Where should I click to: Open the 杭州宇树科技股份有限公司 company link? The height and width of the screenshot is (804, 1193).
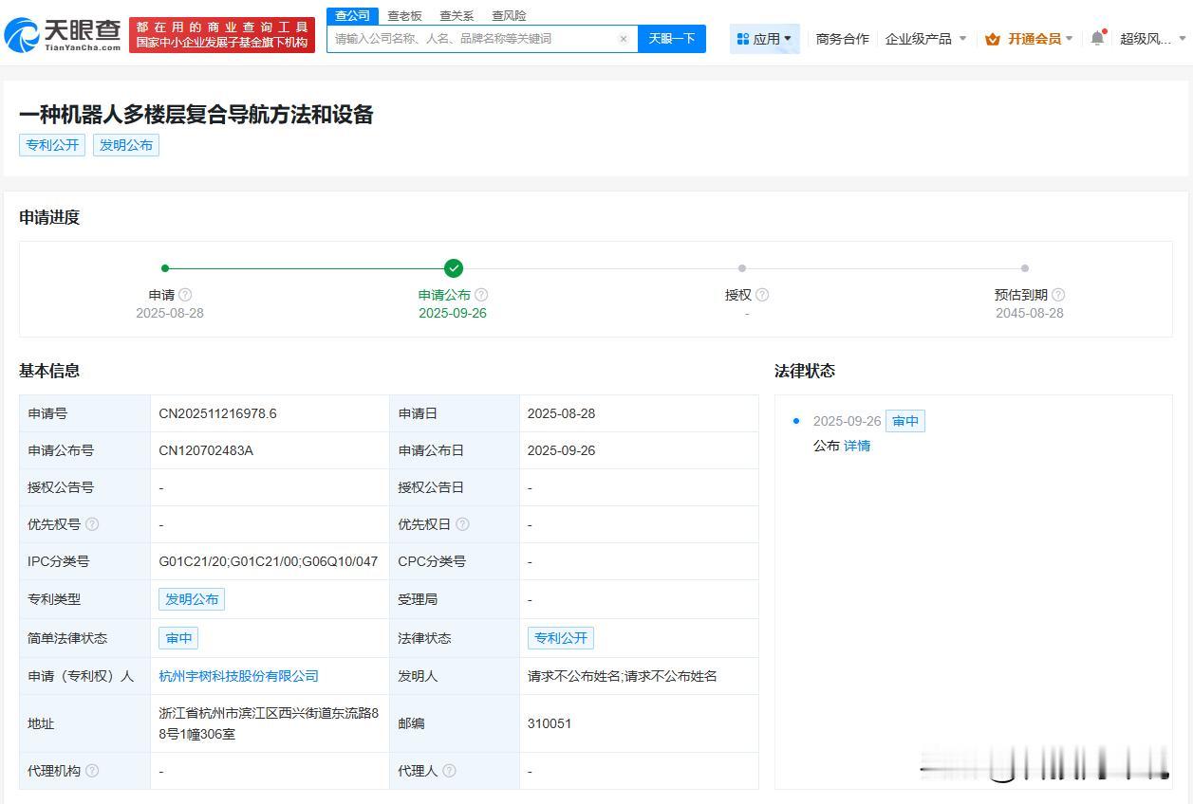[x=238, y=676]
